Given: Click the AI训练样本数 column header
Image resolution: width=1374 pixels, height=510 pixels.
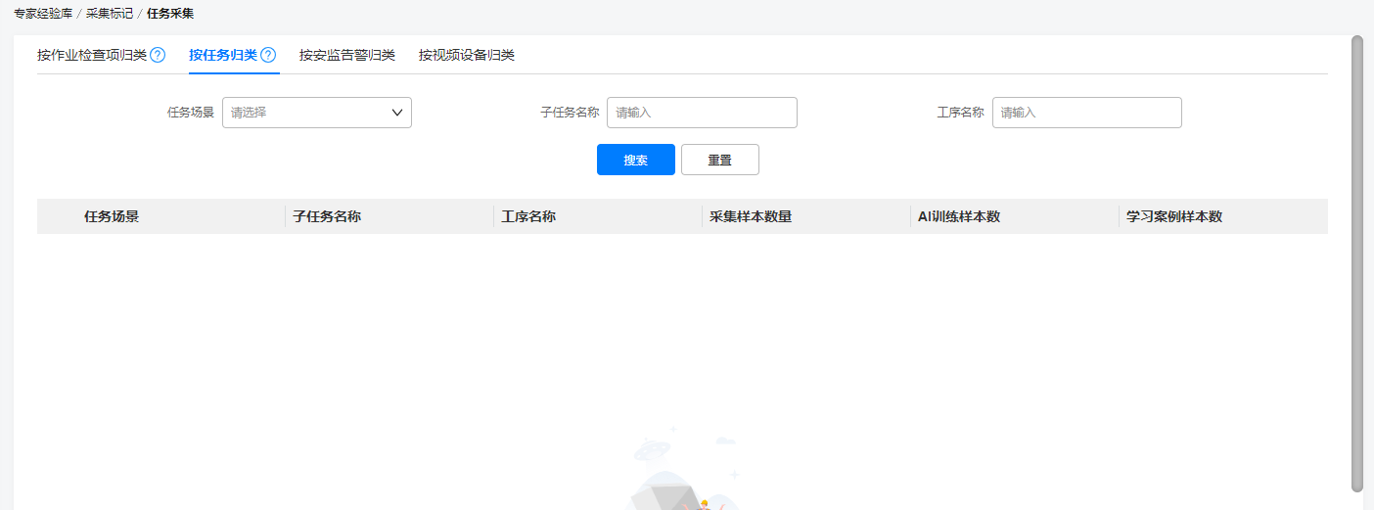Looking at the screenshot, I should point(959,216).
